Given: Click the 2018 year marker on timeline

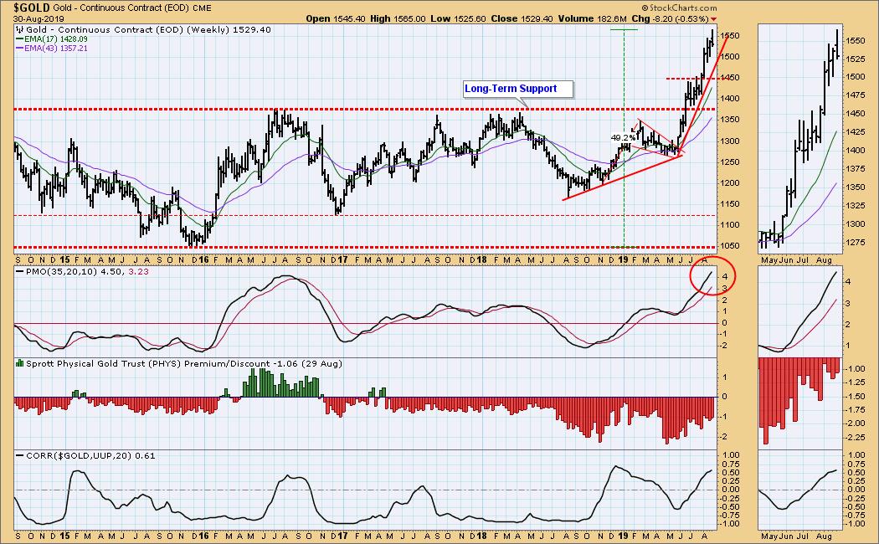Looking at the screenshot, I should point(482,260).
